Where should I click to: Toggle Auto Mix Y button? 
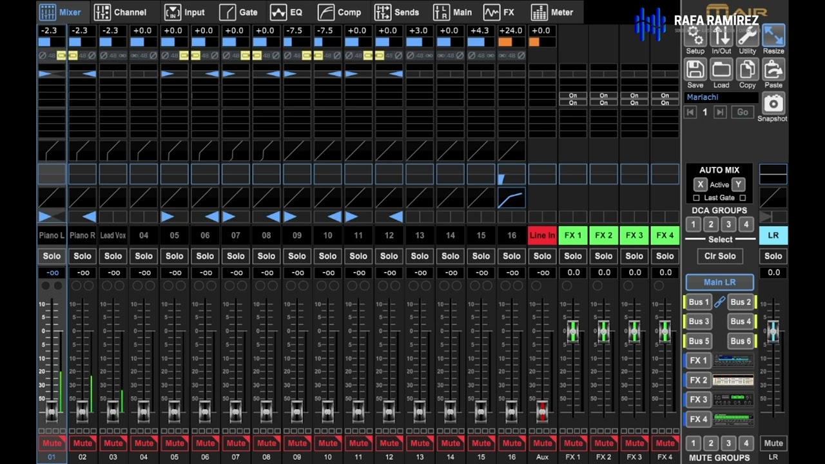(739, 184)
